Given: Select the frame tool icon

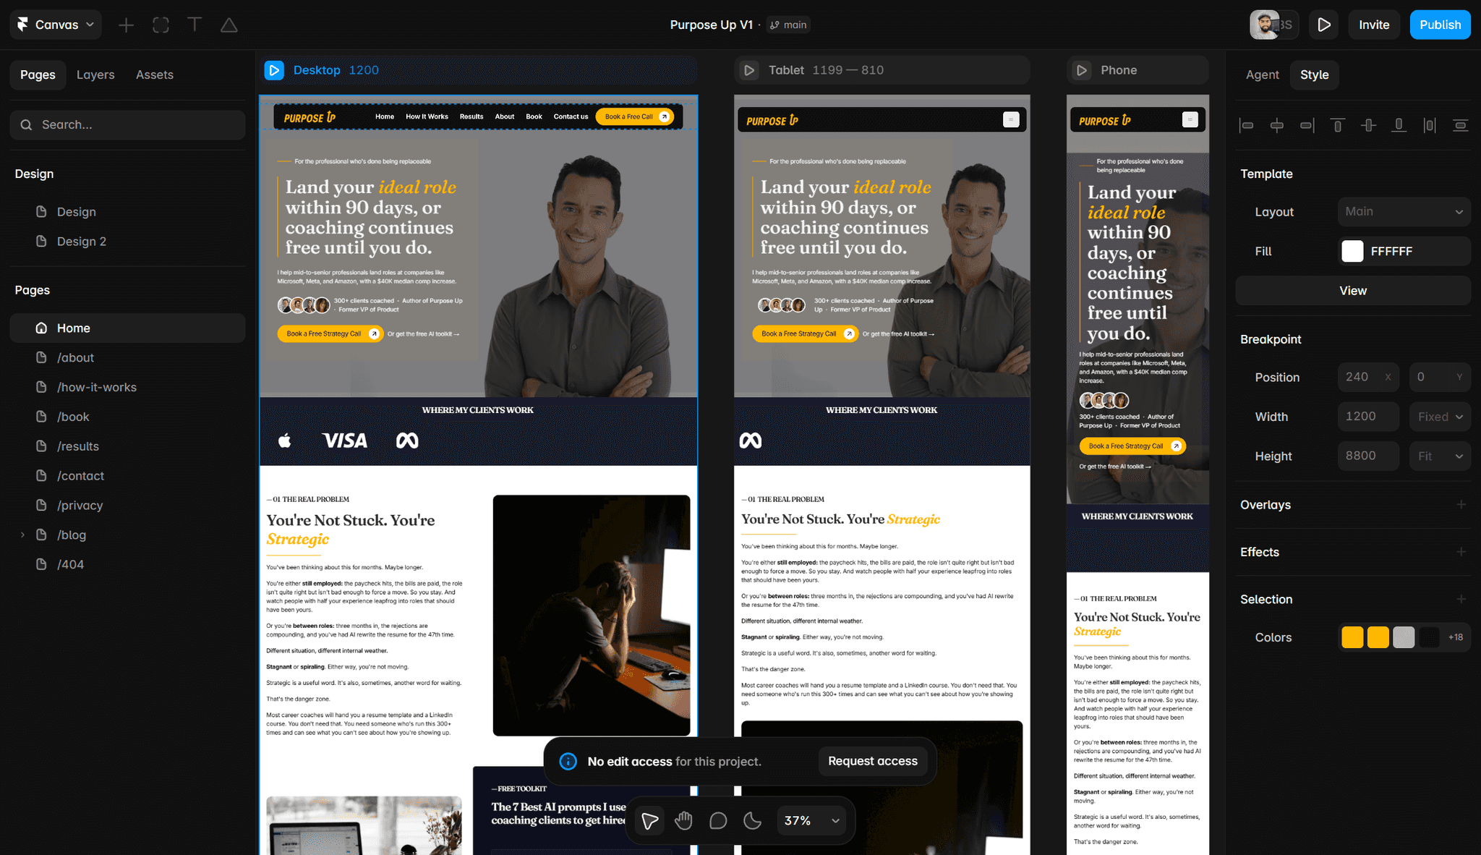Looking at the screenshot, I should click(x=161, y=25).
